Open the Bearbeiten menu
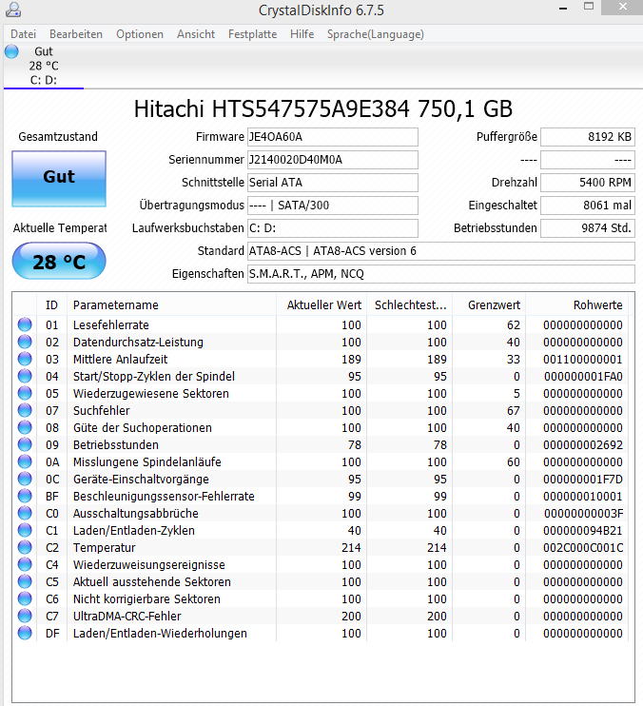The height and width of the screenshot is (706, 643). tap(76, 34)
